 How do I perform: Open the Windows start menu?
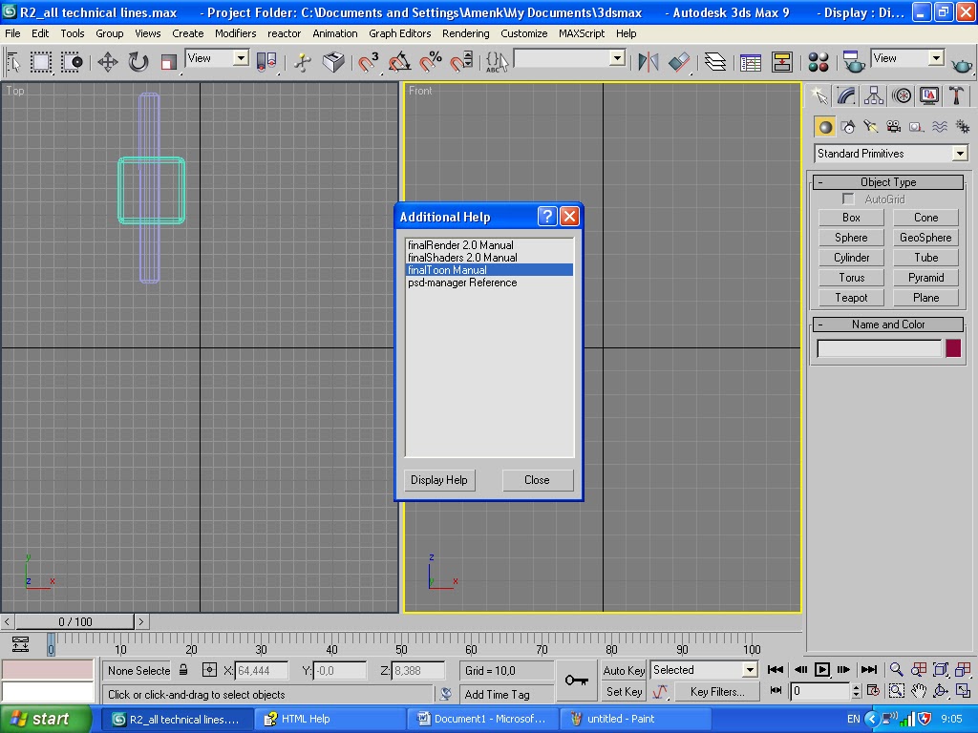pyautogui.click(x=46, y=719)
